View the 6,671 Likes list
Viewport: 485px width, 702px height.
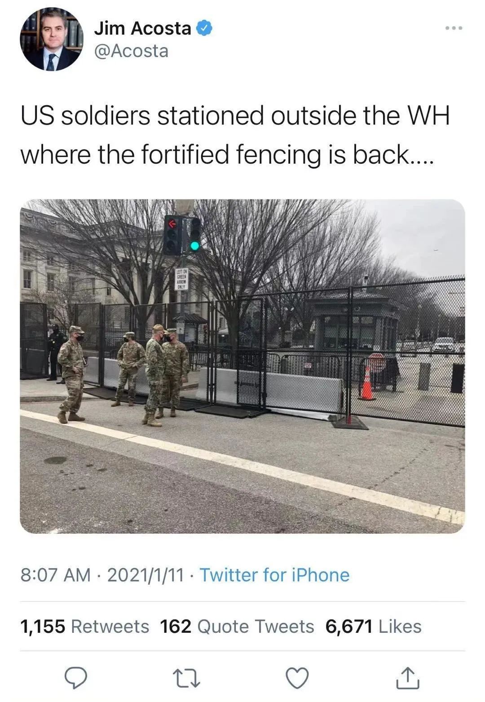pos(374,626)
